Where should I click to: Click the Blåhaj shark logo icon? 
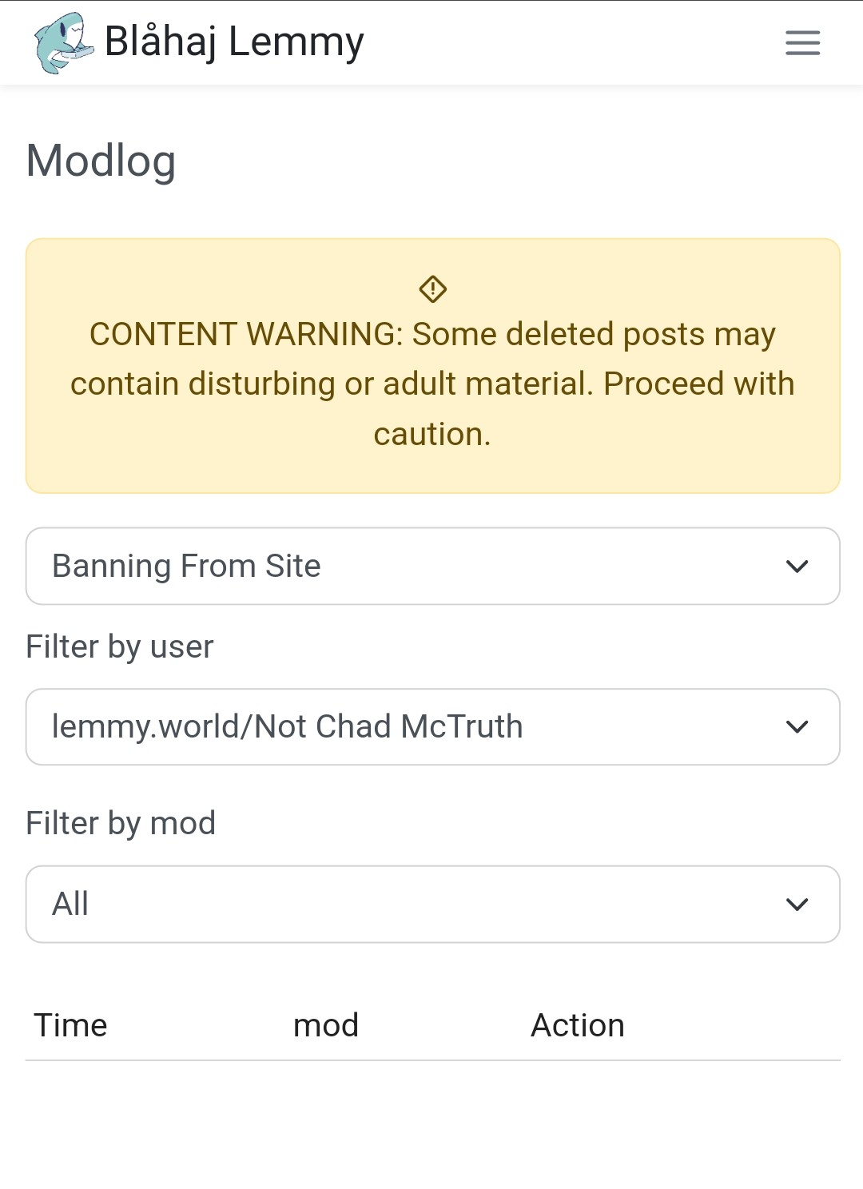pos(62,43)
